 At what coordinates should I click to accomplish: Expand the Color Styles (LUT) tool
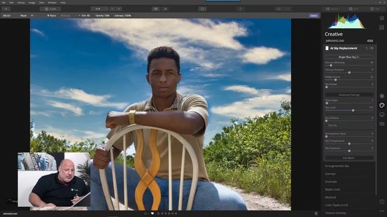[x=336, y=205]
